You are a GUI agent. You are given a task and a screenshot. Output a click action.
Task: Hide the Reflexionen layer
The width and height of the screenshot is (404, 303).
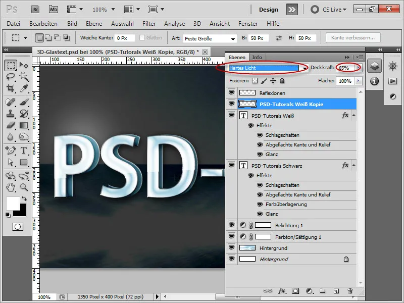[232, 92]
